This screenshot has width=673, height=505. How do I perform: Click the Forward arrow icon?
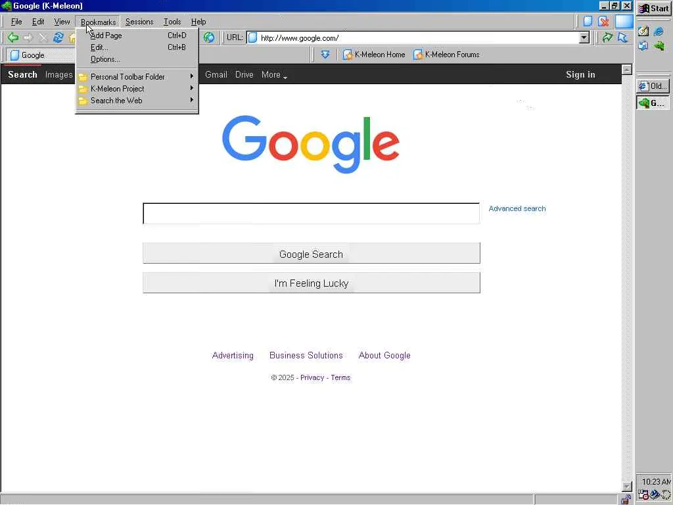tap(28, 37)
